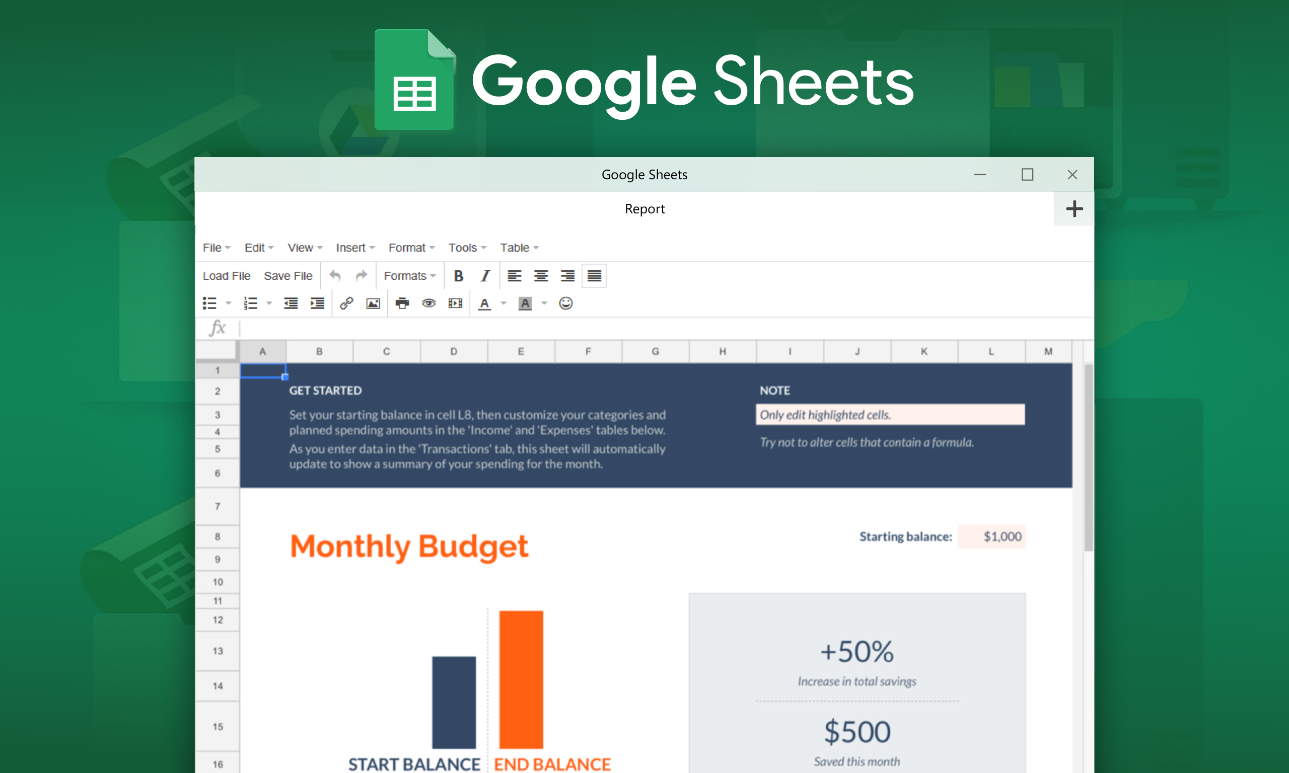Decrease indent icon
The height and width of the screenshot is (773, 1289).
pos(291,303)
